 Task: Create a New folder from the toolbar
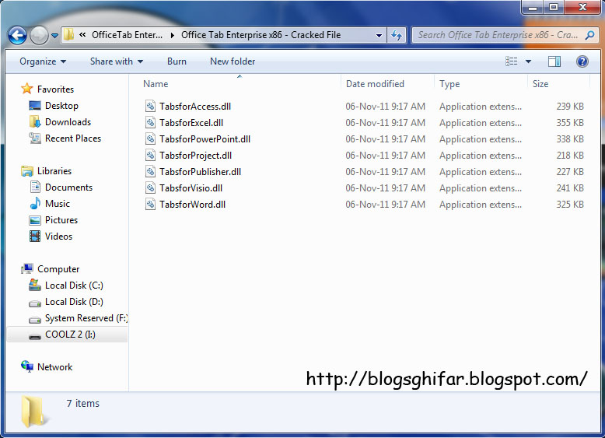coord(233,61)
